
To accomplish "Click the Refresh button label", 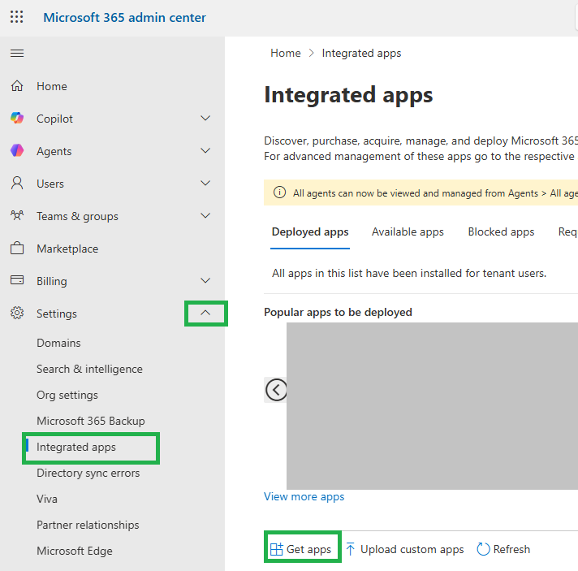I will point(511,549).
